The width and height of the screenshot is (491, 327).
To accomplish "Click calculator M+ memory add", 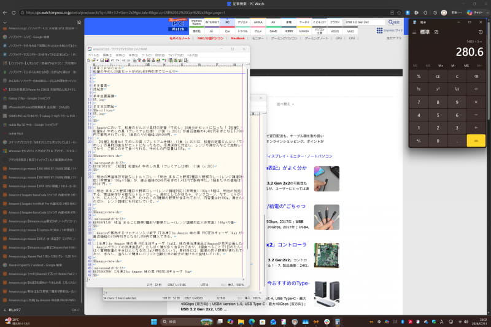I will [441, 66].
